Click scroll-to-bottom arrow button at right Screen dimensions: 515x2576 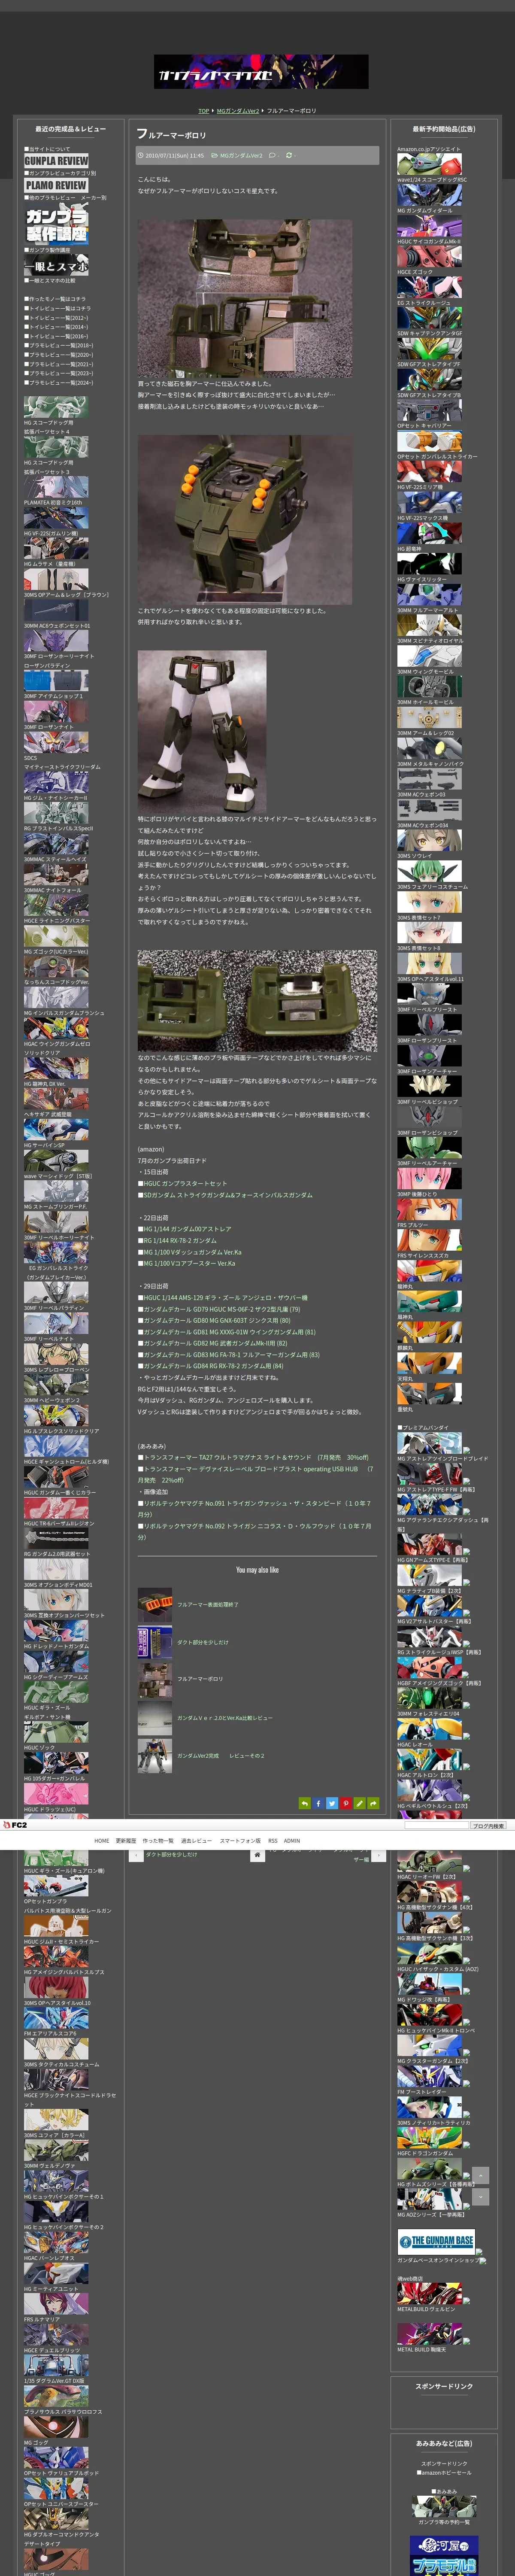click(481, 2196)
